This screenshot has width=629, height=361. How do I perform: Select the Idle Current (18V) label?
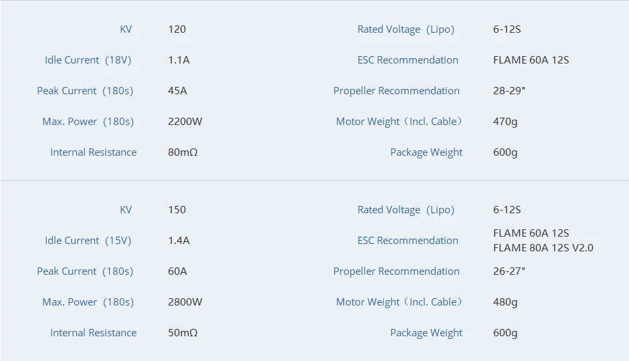click(88, 60)
